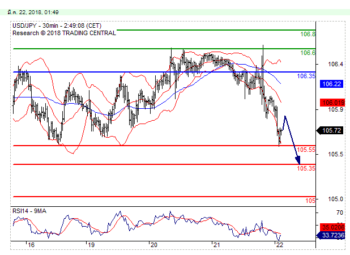Click the blue 33.7236 RSI value tag

coord(331,235)
